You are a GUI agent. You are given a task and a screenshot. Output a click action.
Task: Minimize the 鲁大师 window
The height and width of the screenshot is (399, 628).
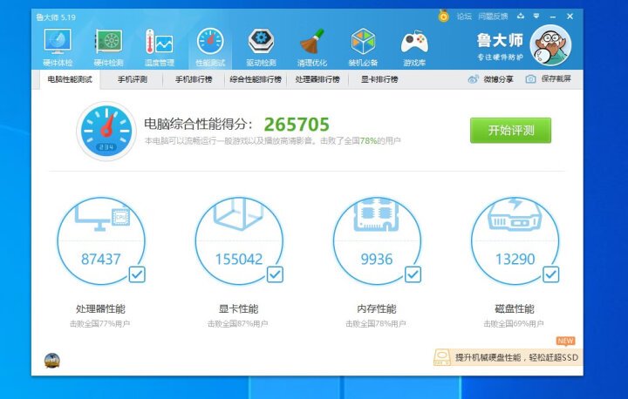[553, 17]
